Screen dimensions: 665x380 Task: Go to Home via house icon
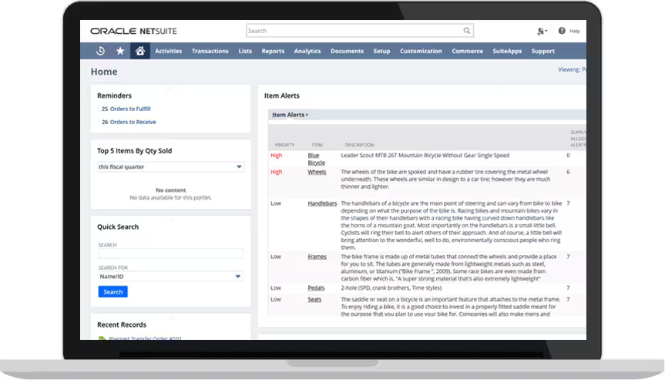click(x=140, y=51)
